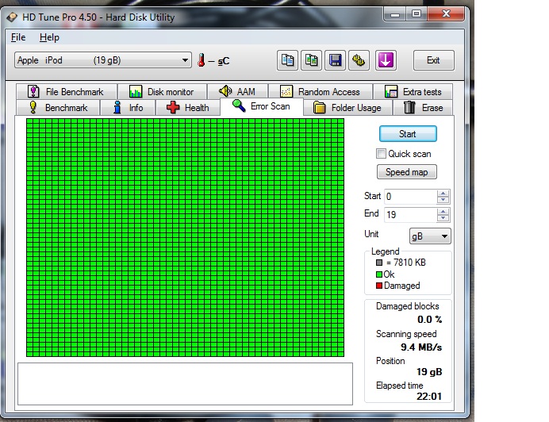Click the End position input field
Image resolution: width=549 pixels, height=422 pixels.
click(409, 215)
